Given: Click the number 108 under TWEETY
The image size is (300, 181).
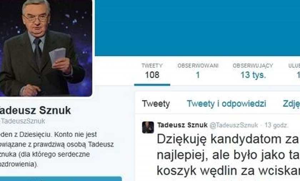Looking at the screenshot, I should 152,75.
